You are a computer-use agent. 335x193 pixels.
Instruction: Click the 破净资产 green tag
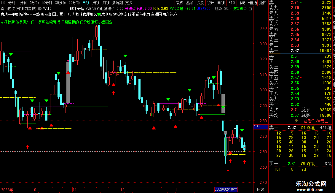[23, 22]
